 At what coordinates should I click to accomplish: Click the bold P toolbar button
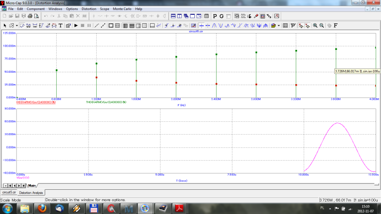point(215,16)
